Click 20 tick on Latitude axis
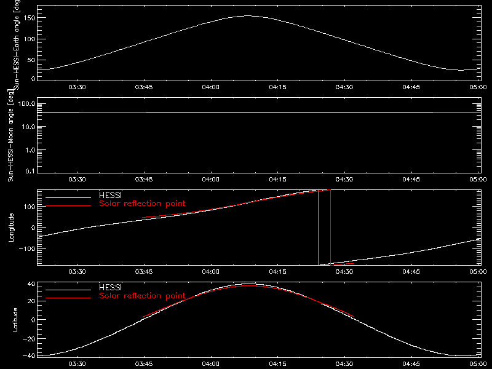Image resolution: width=492 pixels, height=369 pixels. 32,301
